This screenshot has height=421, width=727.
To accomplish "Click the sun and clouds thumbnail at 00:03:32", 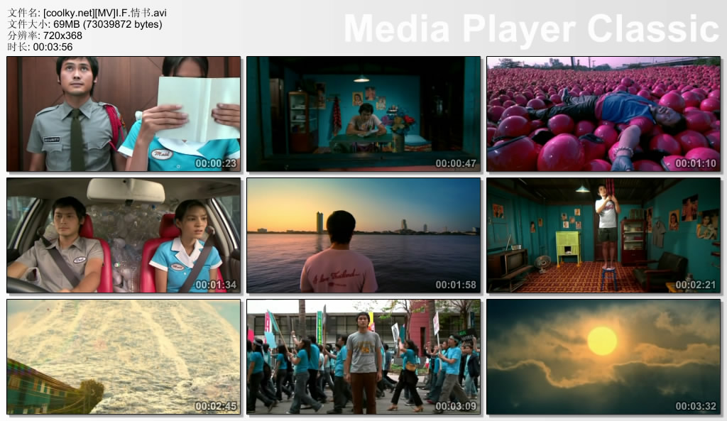I will point(603,357).
